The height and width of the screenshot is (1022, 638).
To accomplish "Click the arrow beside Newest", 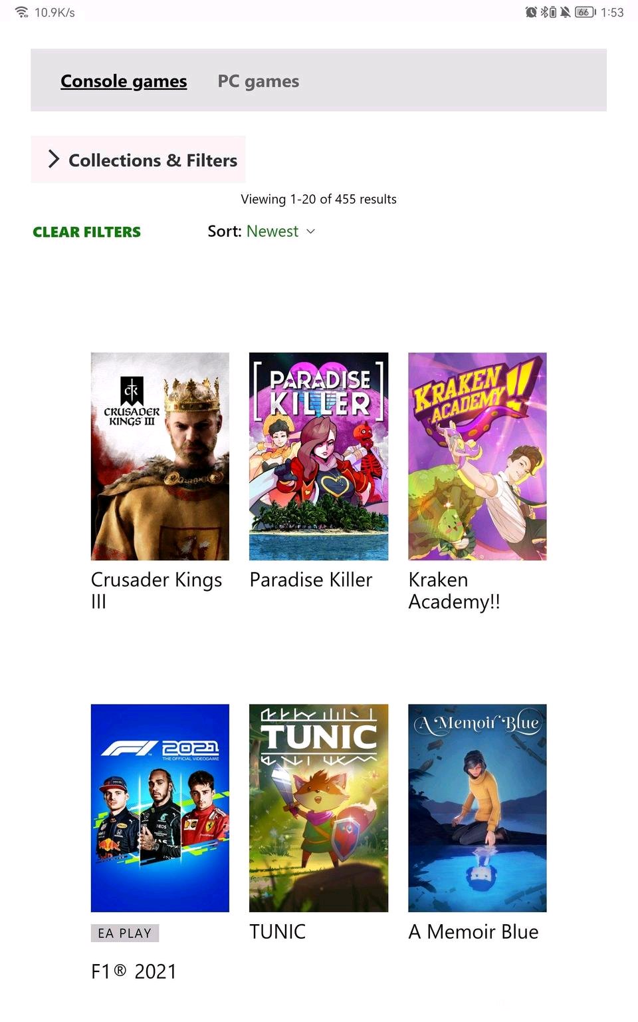I will click(310, 232).
